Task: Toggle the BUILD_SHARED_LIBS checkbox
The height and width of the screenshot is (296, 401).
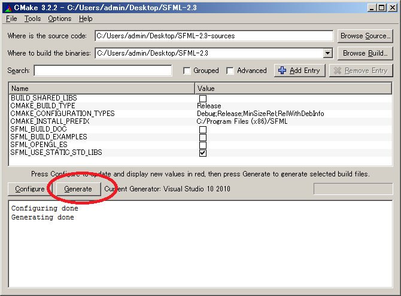Action: tap(203, 99)
